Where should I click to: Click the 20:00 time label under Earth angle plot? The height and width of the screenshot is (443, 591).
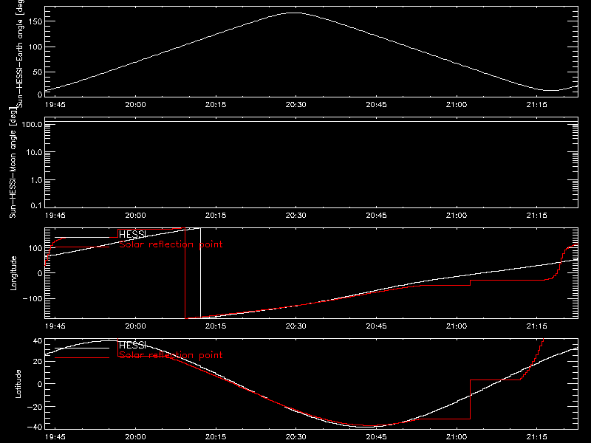[135, 104]
